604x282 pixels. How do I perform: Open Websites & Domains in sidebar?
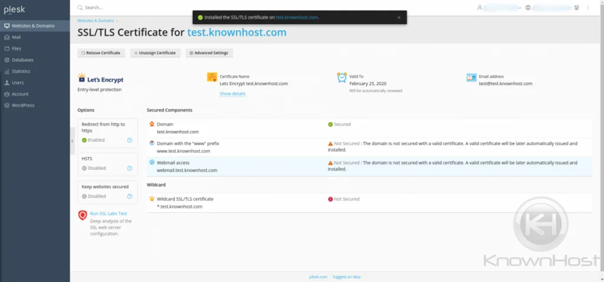click(x=35, y=26)
